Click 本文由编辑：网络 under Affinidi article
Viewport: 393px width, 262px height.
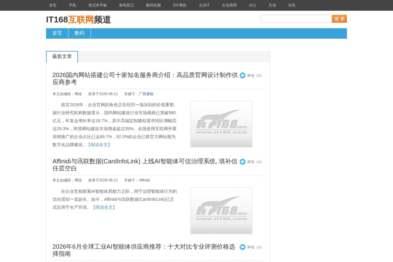[x=67, y=180]
